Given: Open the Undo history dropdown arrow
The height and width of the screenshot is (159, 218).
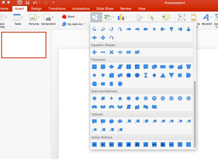Looking at the screenshot, I should pos(40,3).
